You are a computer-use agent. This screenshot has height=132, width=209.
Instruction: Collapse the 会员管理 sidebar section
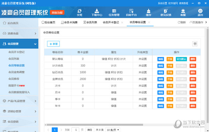pos(19,44)
